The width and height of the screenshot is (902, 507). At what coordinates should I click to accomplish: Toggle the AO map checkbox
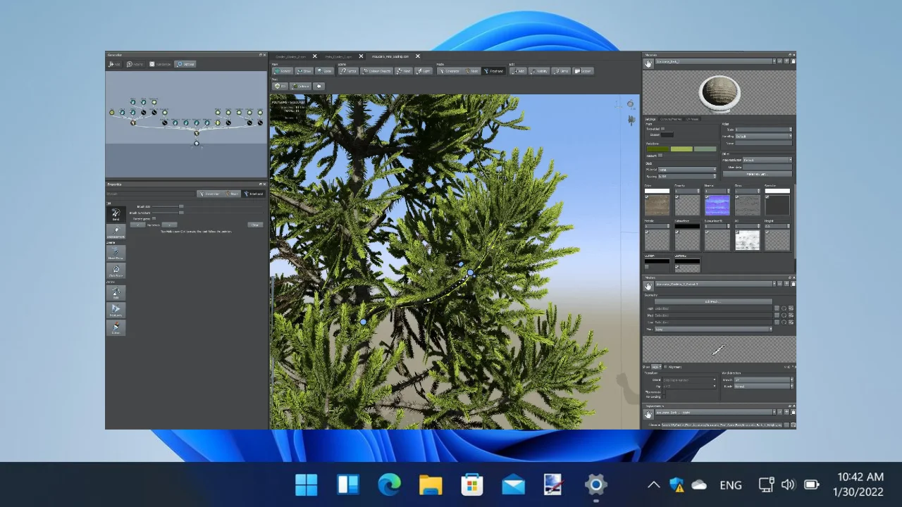point(737,232)
